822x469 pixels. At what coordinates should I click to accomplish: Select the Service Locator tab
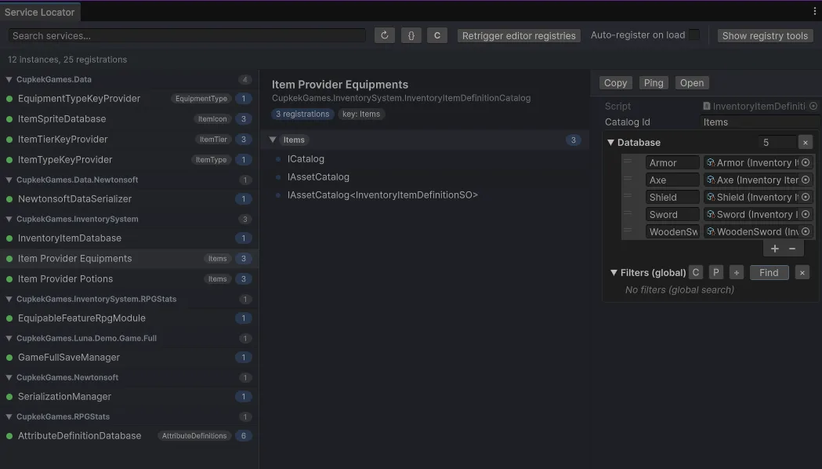(x=40, y=12)
